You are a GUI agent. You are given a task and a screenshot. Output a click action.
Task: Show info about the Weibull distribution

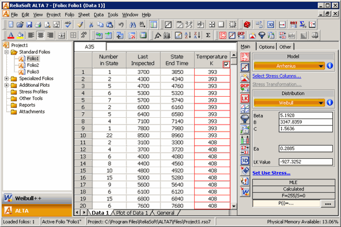tap(330, 102)
